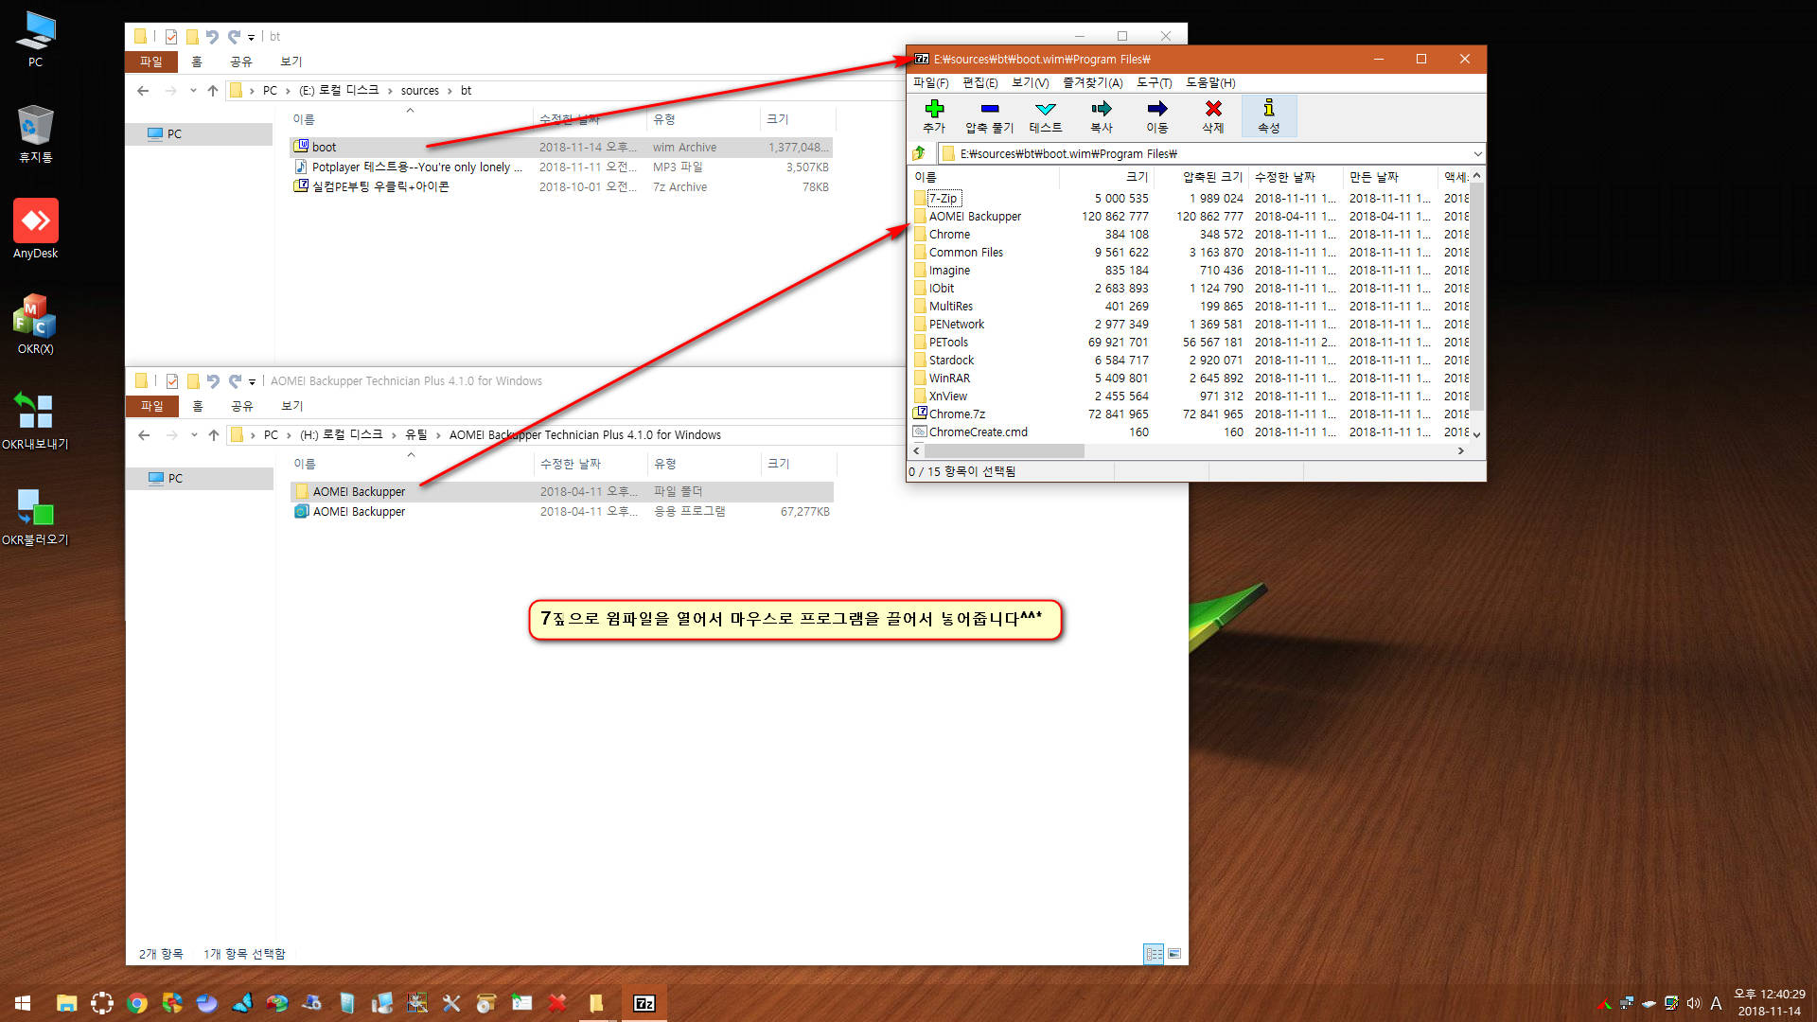Open recent locations dropdown in bt window
Viewport: 1817px width, 1022px height.
click(x=193, y=91)
